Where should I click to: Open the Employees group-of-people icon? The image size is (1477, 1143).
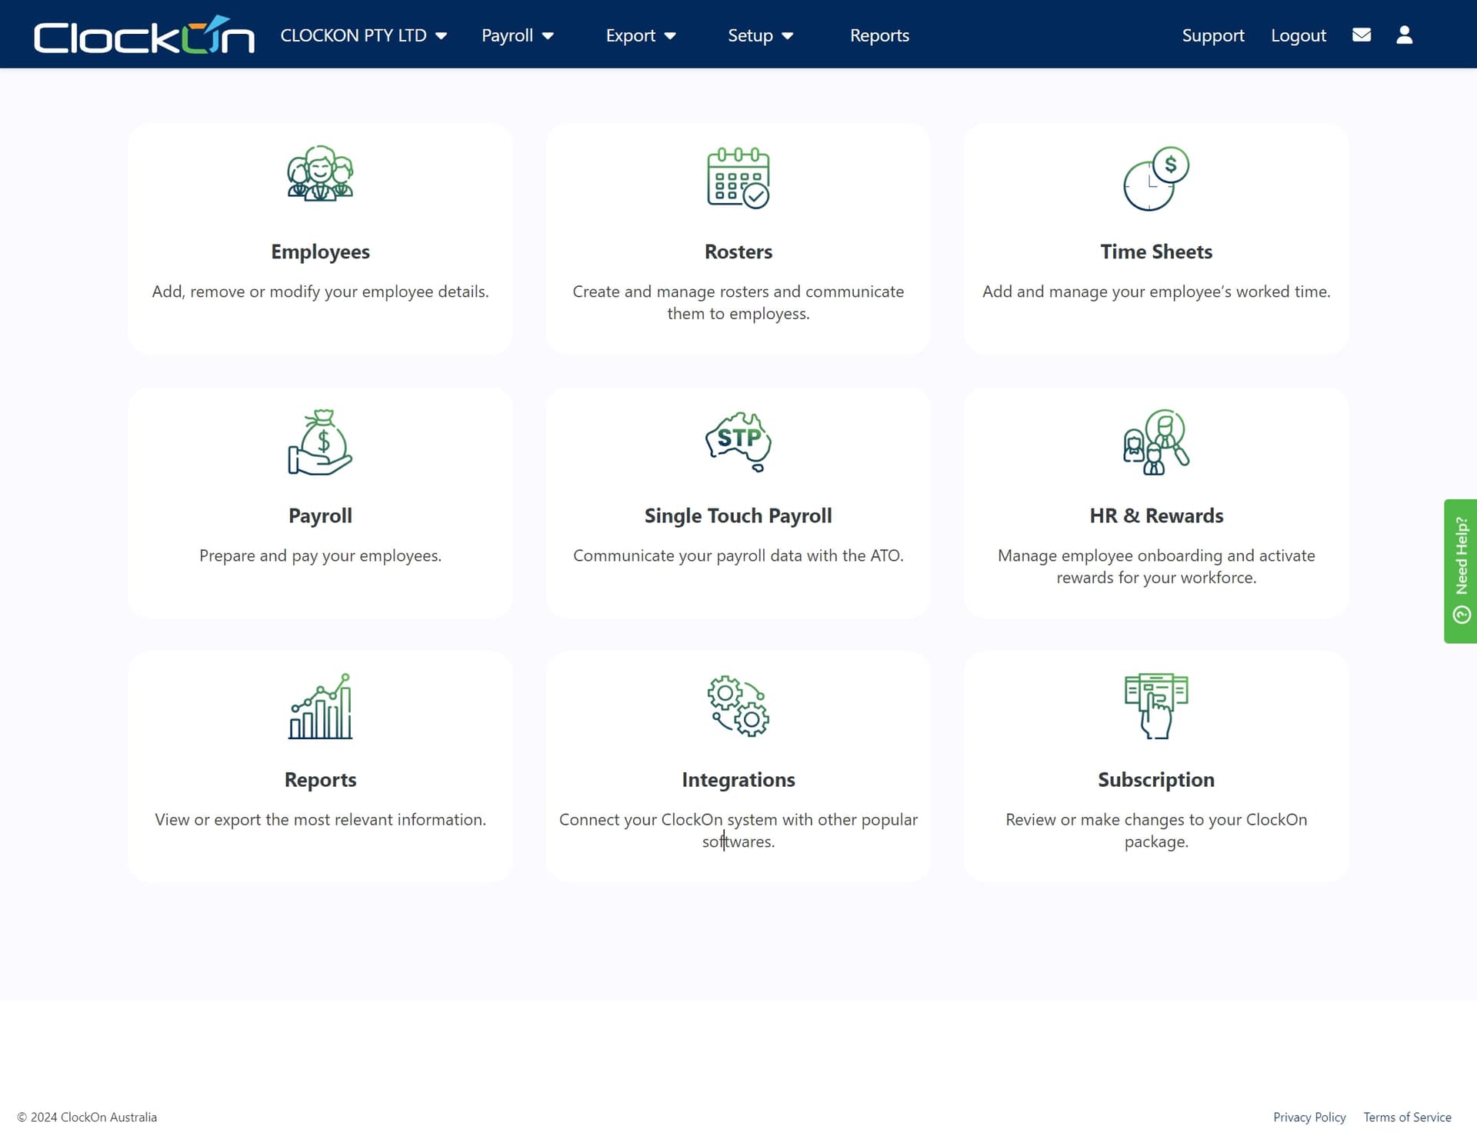point(320,174)
